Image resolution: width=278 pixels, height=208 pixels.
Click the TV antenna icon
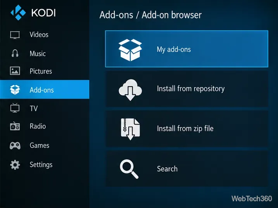[x=15, y=108]
